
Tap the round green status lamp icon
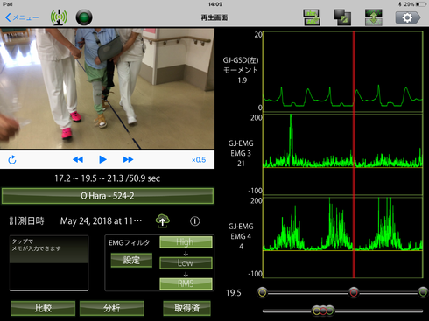84,17
